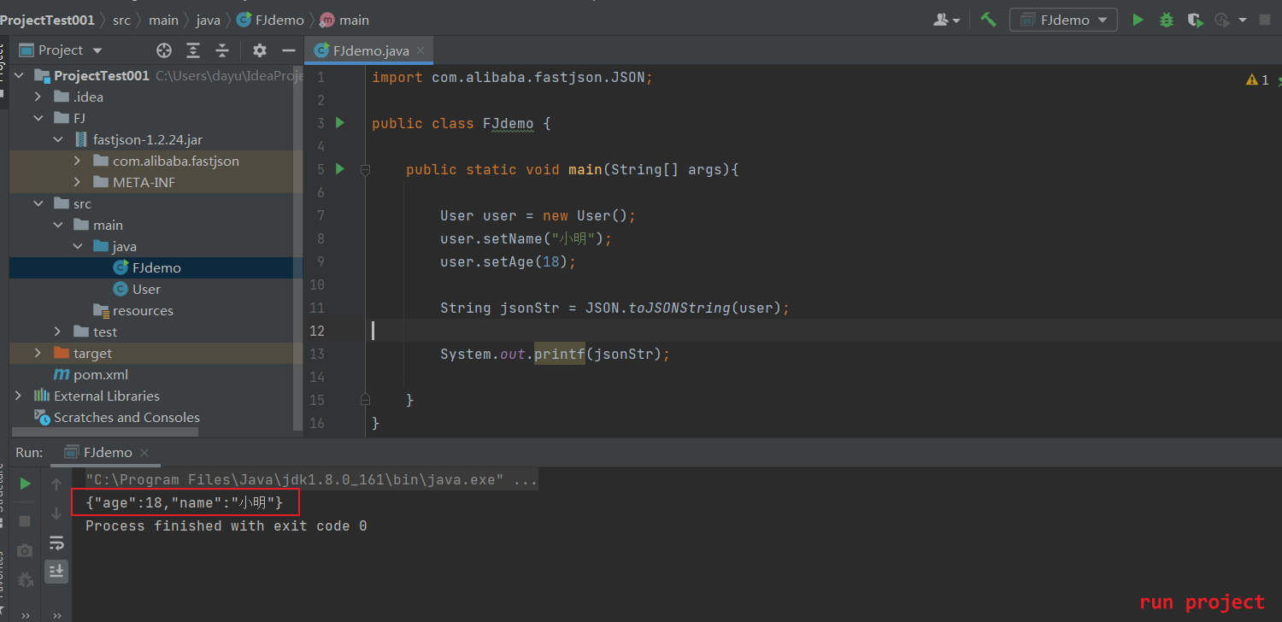
Task: Collapse fastjson-1.2.24.jar node
Action: (x=57, y=139)
